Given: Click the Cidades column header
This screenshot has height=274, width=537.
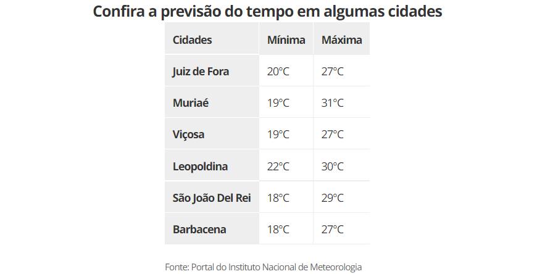Looking at the screenshot, I should click(192, 40).
